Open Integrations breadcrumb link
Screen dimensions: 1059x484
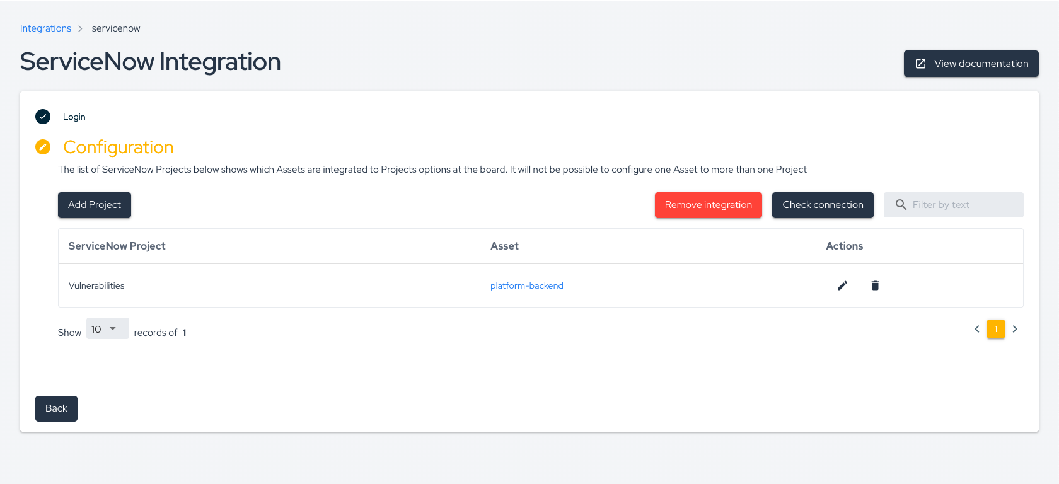click(x=45, y=28)
